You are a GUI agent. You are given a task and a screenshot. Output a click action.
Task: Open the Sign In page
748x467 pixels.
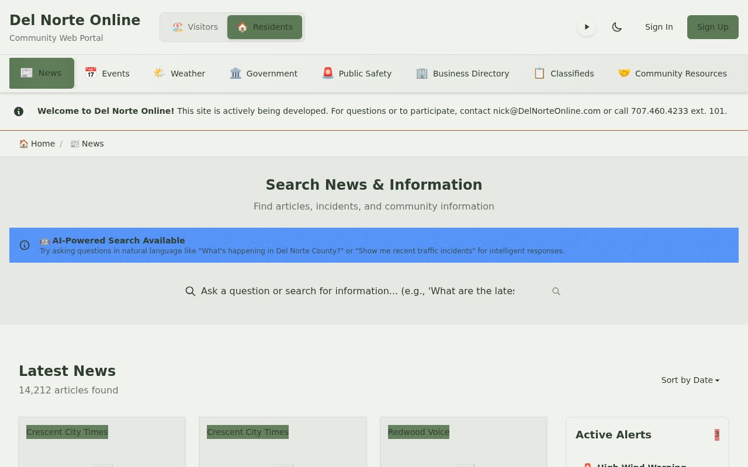[659, 27]
